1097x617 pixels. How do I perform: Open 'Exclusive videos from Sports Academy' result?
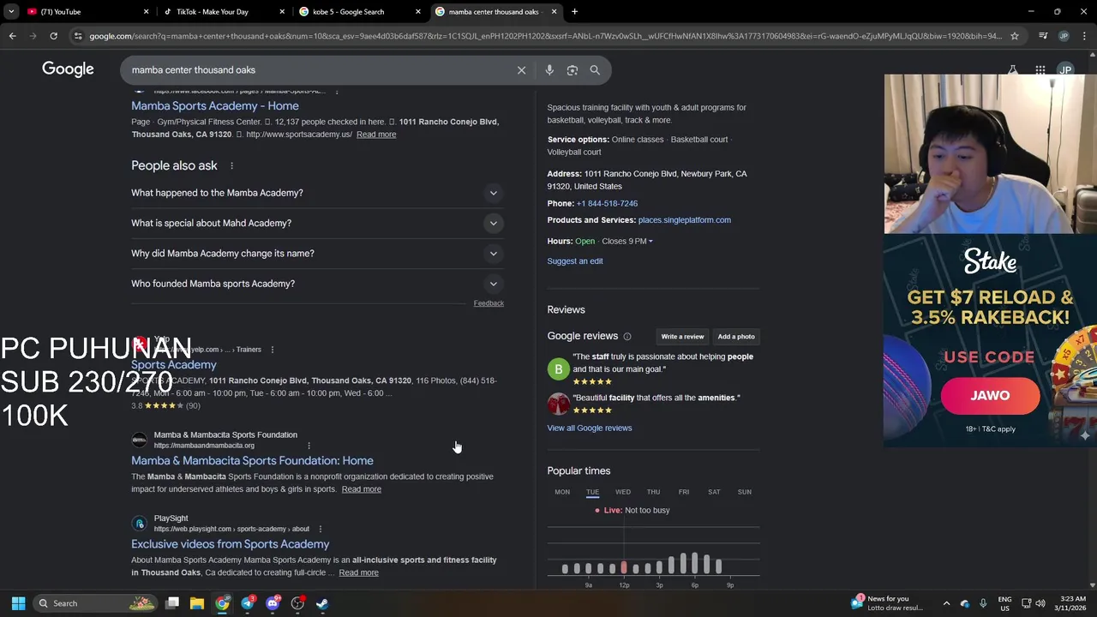[x=230, y=544]
